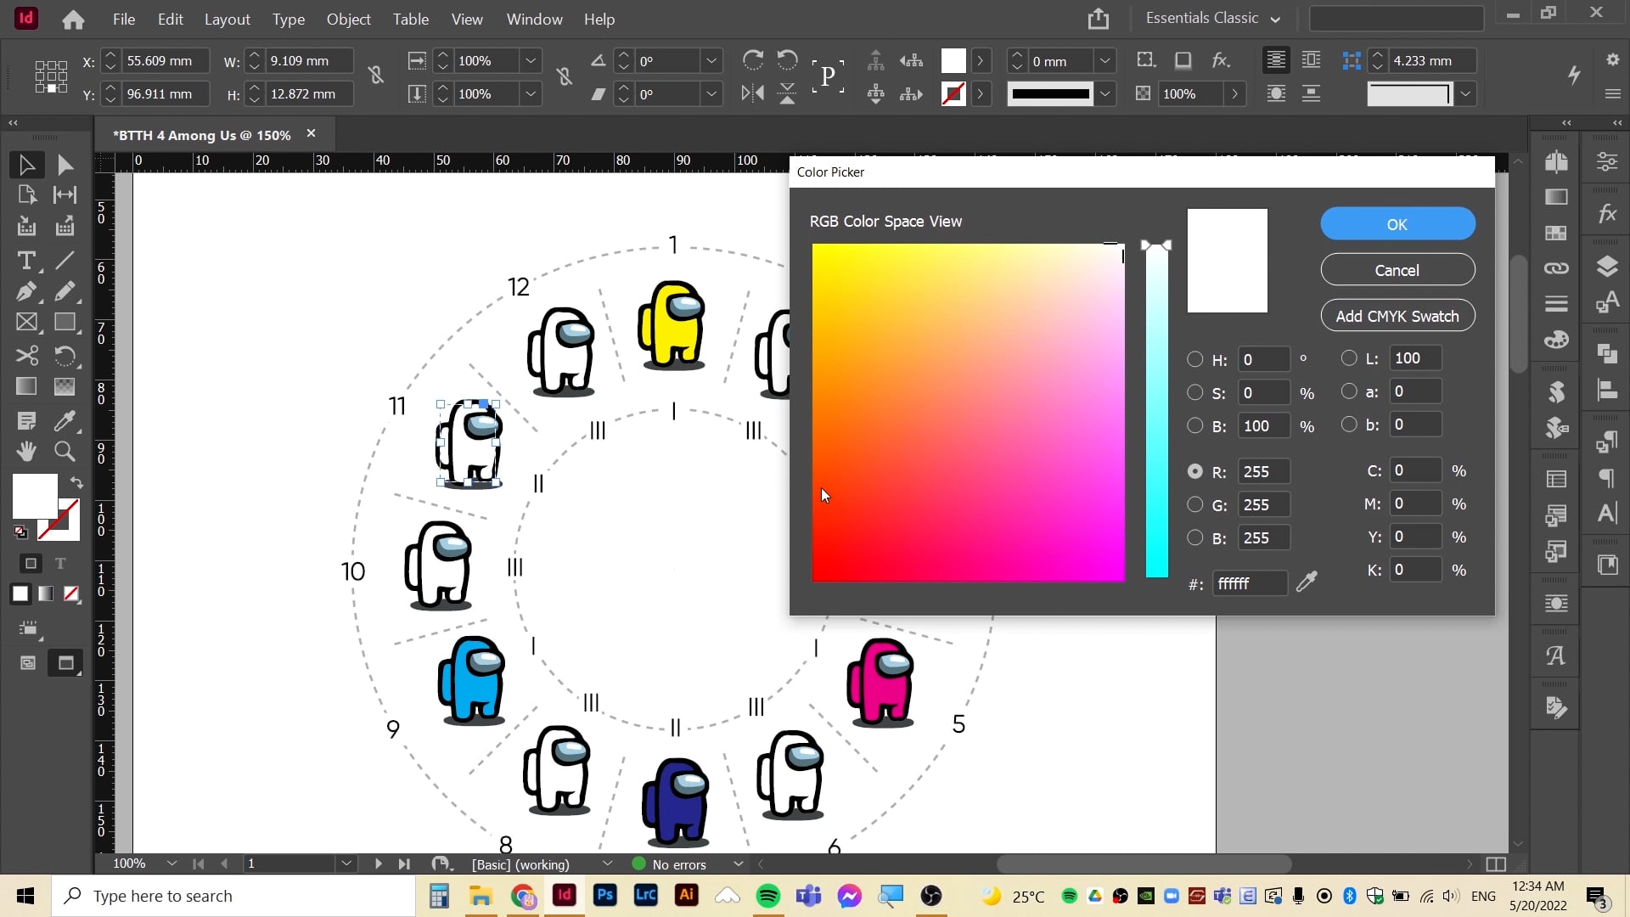Screen dimensions: 1630x917
Task: Select the Scissors tool
Action: (x=26, y=355)
